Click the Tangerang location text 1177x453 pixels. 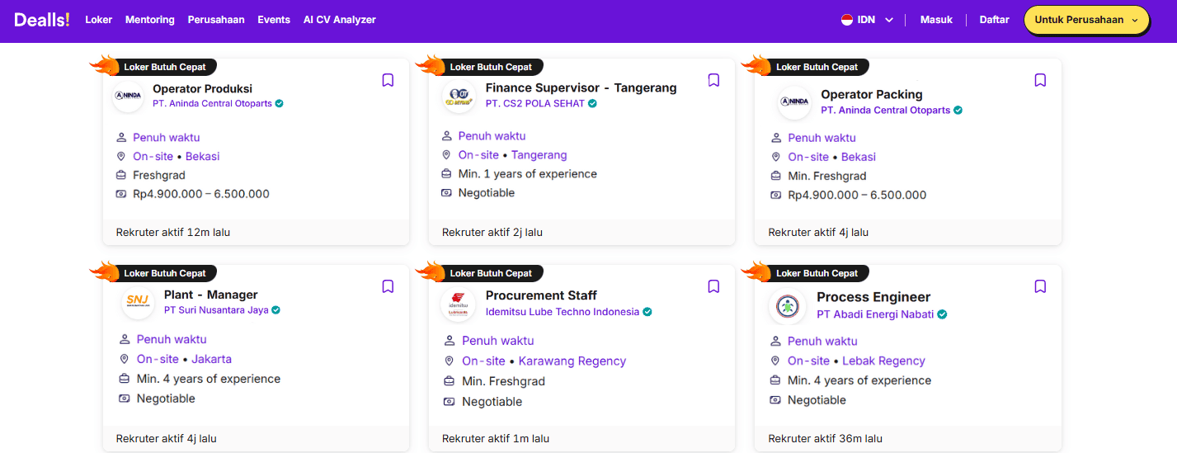[x=539, y=155]
